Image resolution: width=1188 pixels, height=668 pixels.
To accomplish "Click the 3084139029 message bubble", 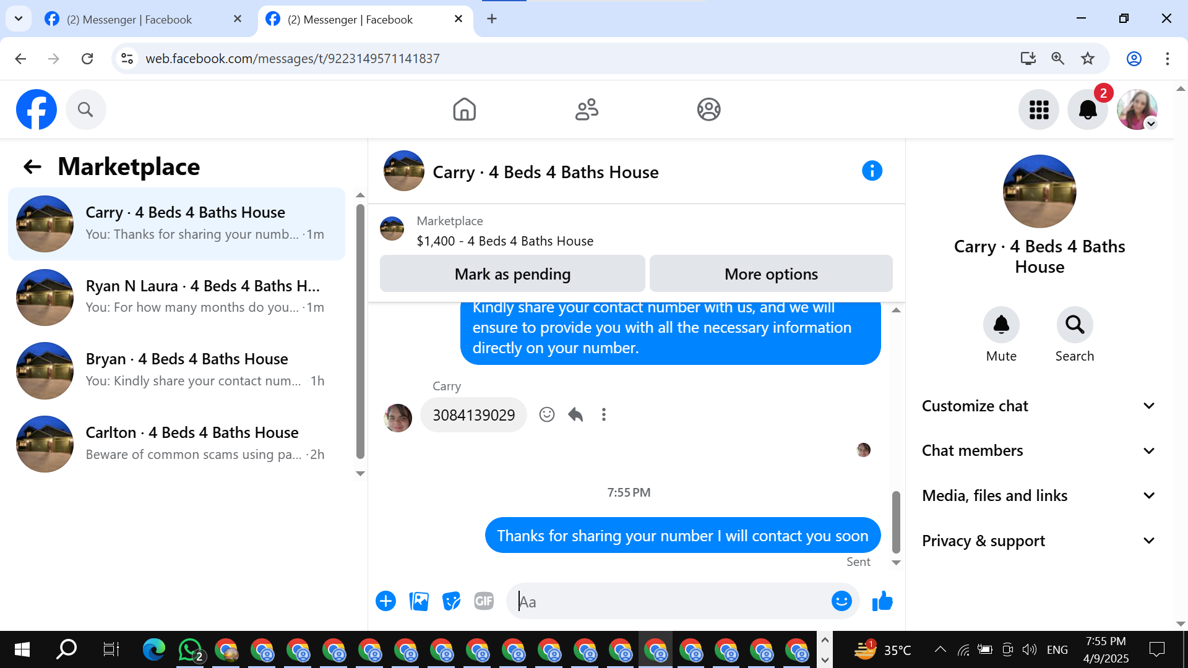I will point(473,414).
